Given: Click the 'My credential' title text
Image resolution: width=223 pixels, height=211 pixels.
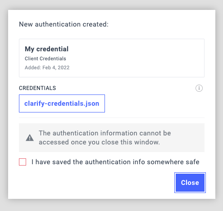Looking at the screenshot, I should click(46, 49).
